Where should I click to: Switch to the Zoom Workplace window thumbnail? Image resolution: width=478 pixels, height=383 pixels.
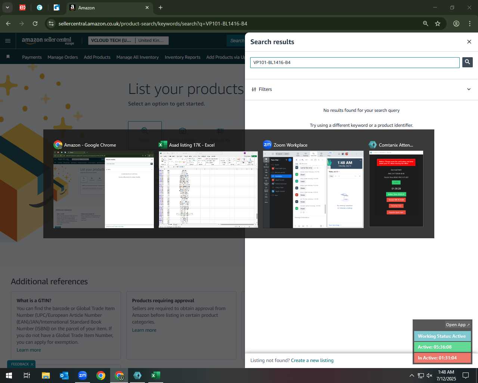(313, 190)
